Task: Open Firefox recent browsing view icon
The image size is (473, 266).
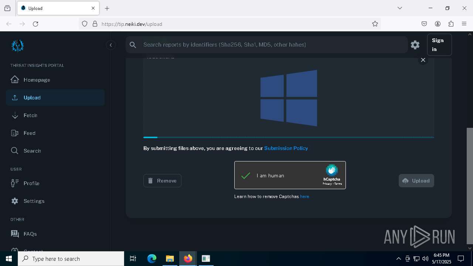Action: point(7,8)
